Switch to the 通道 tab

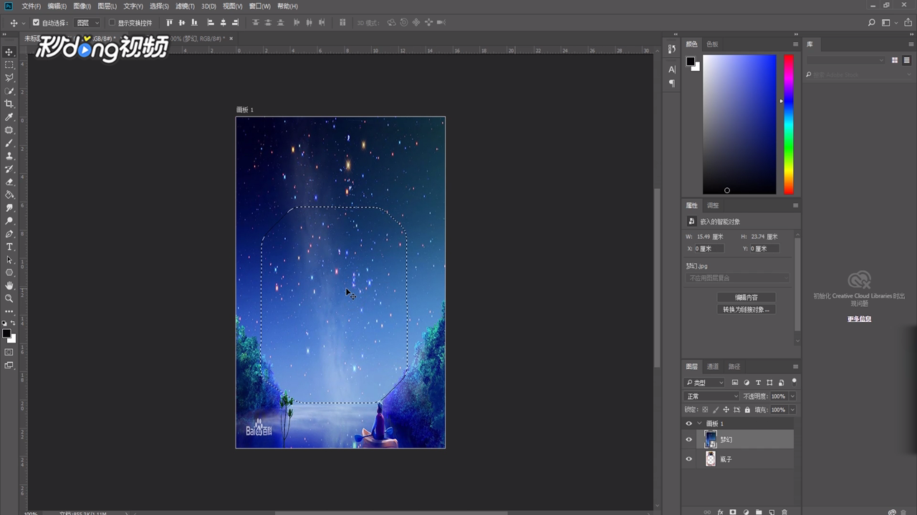pos(713,367)
